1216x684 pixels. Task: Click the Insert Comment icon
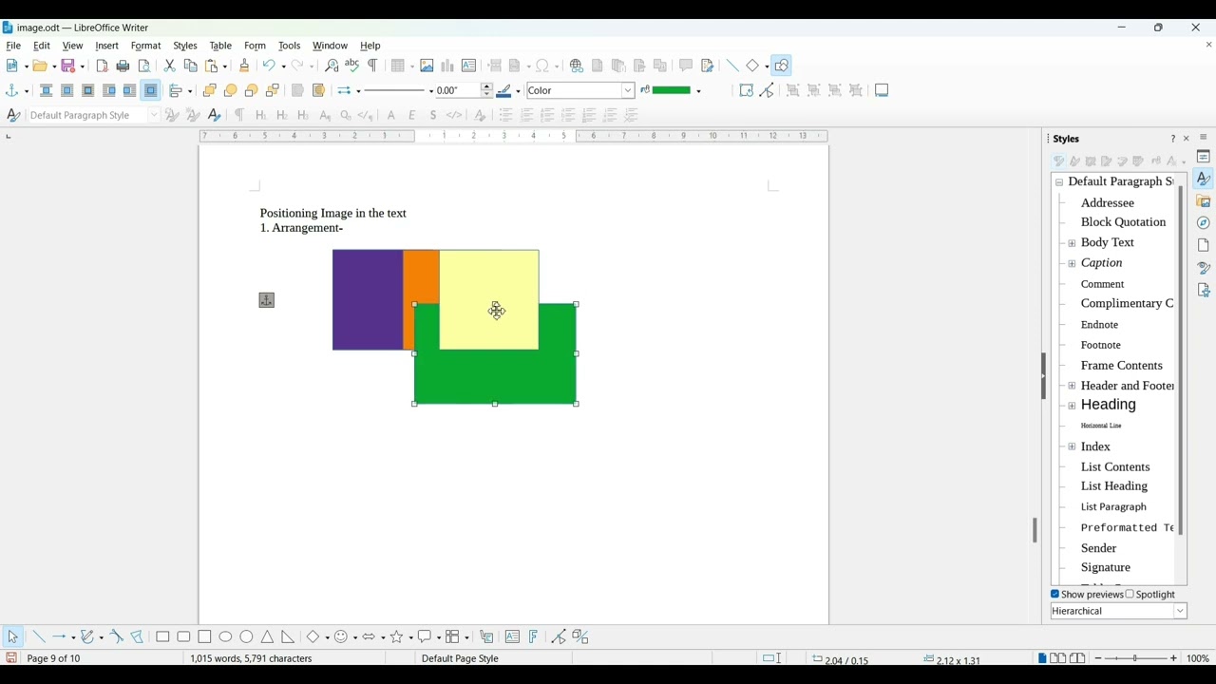click(x=688, y=66)
